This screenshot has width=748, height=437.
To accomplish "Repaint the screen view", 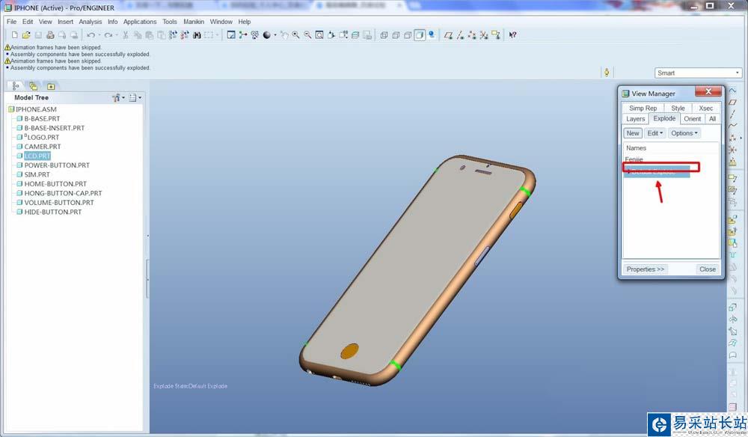I will coord(231,35).
